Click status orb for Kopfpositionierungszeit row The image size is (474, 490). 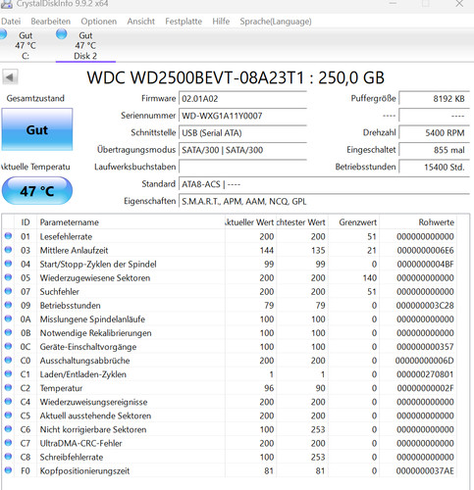click(x=8, y=470)
